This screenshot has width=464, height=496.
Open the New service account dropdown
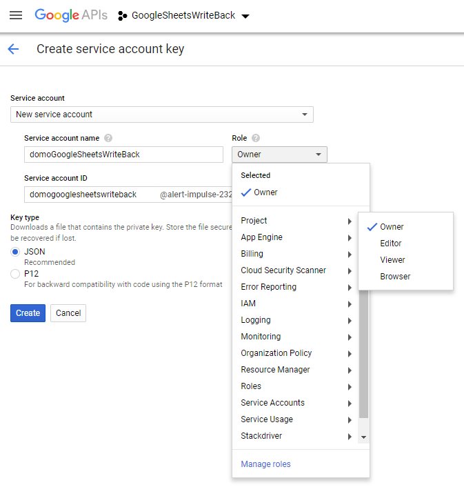162,115
